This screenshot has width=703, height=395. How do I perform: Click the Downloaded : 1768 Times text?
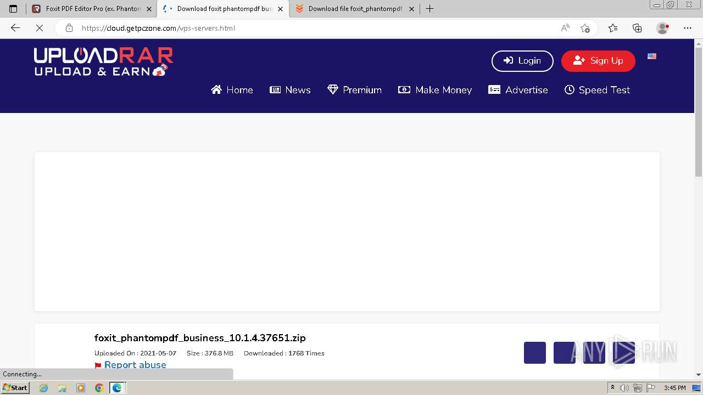[284, 353]
